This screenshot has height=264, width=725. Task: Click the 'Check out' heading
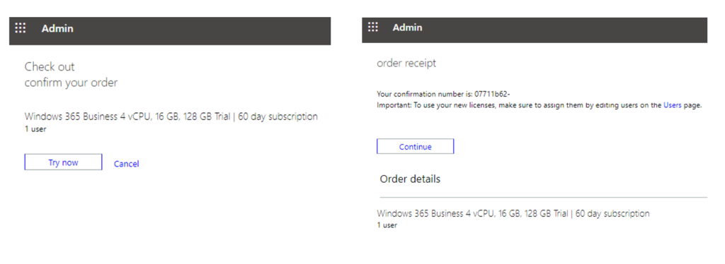click(50, 67)
